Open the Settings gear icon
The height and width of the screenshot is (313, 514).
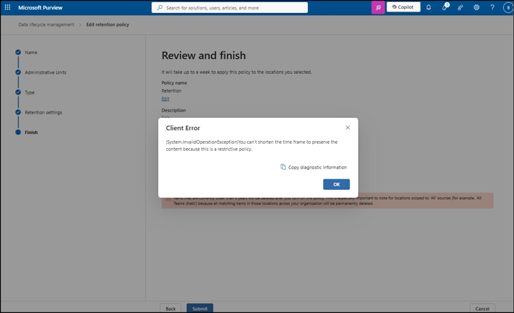(x=476, y=8)
